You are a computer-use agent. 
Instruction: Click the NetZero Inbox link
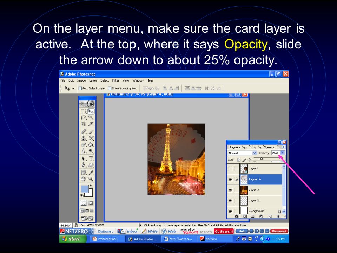[128, 231]
